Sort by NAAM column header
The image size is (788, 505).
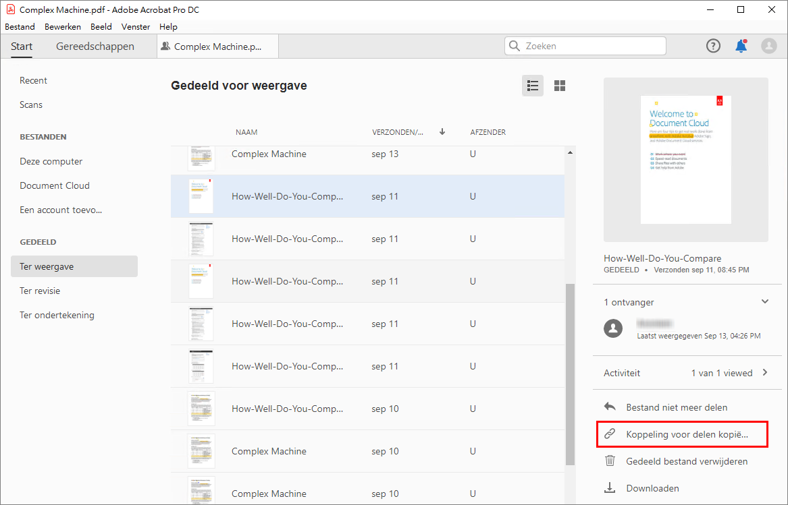[x=246, y=132]
